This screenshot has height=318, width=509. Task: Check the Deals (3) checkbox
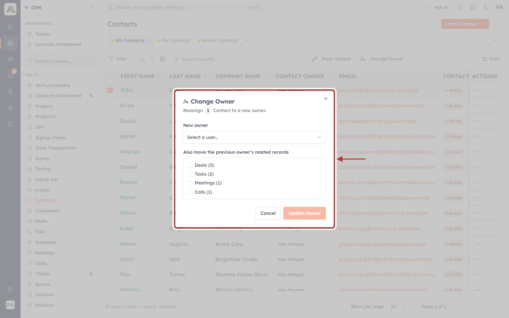[190, 165]
